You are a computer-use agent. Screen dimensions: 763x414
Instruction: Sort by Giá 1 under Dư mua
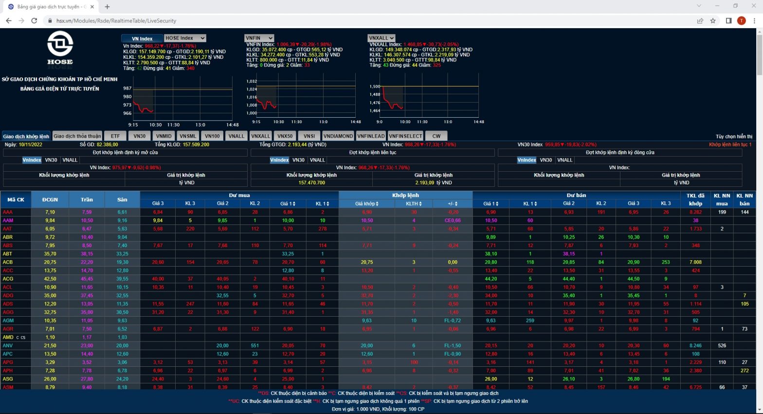pos(288,203)
